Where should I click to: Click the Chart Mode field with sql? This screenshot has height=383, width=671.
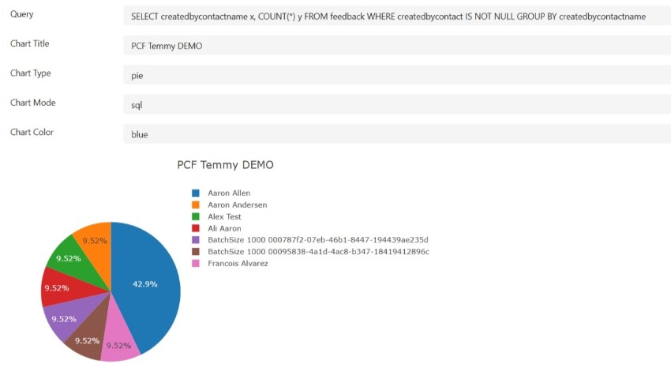[x=397, y=104]
